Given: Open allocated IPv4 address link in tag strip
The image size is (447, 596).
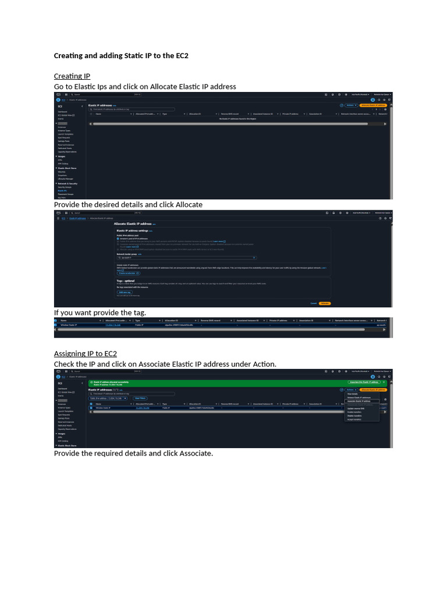Looking at the screenshot, I should click(113, 325).
